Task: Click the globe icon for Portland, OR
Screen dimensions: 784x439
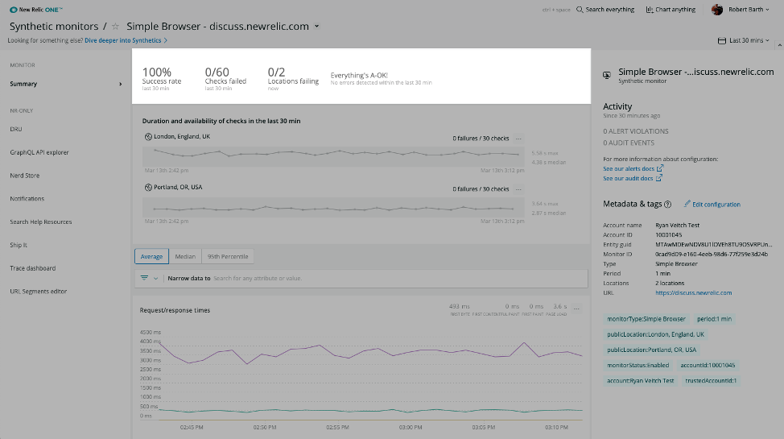Action: point(148,187)
